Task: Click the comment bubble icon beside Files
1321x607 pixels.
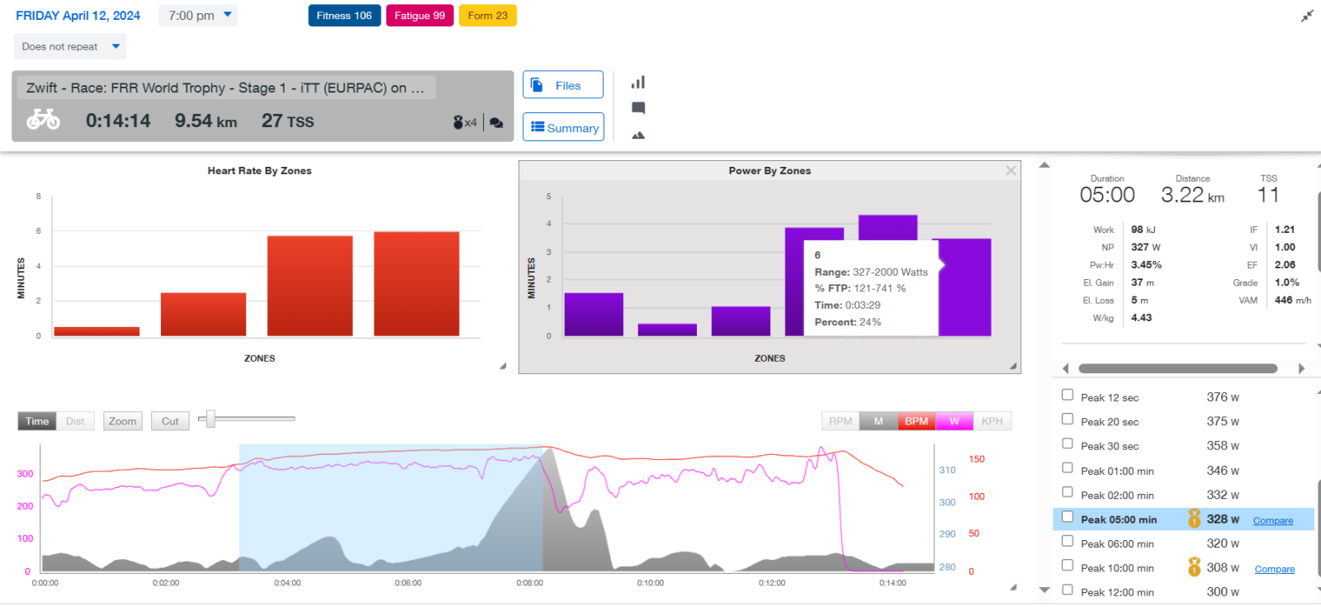Action: pyautogui.click(x=638, y=108)
